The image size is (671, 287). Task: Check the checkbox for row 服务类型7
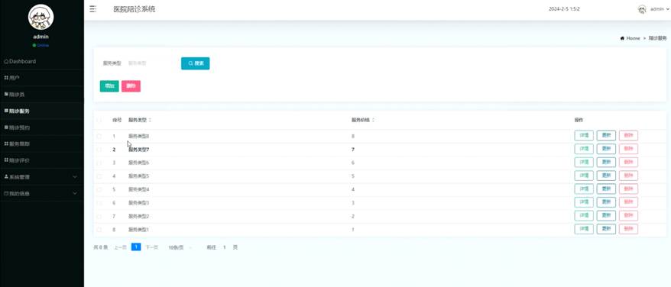click(99, 150)
